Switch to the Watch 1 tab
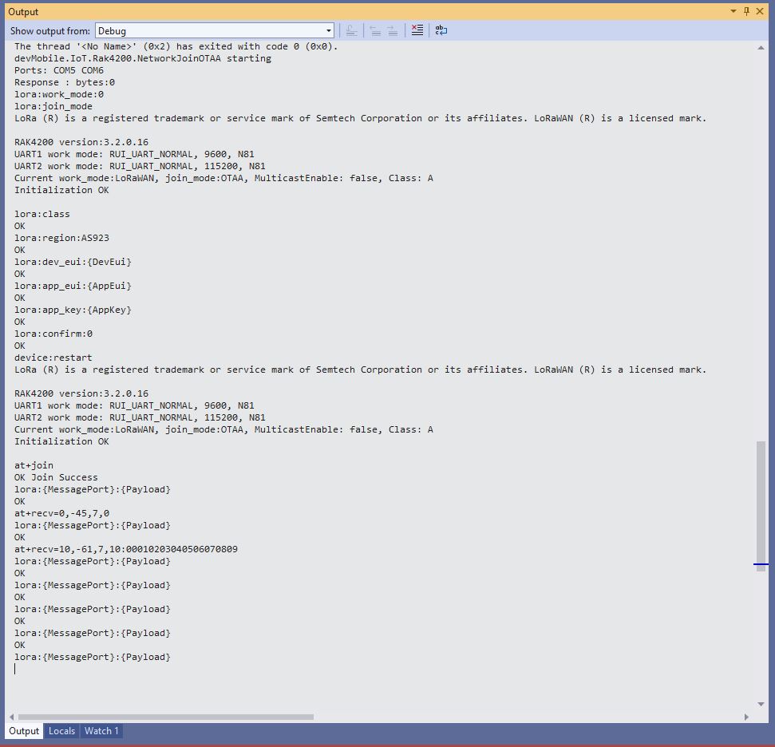The image size is (775, 747). [101, 731]
